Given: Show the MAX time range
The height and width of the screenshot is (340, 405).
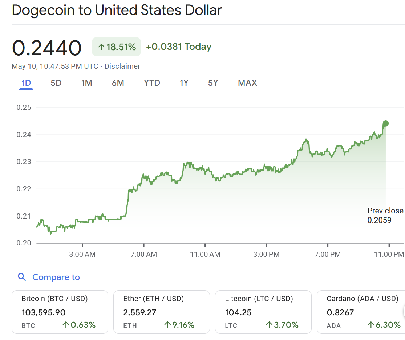Looking at the screenshot, I should 247,83.
